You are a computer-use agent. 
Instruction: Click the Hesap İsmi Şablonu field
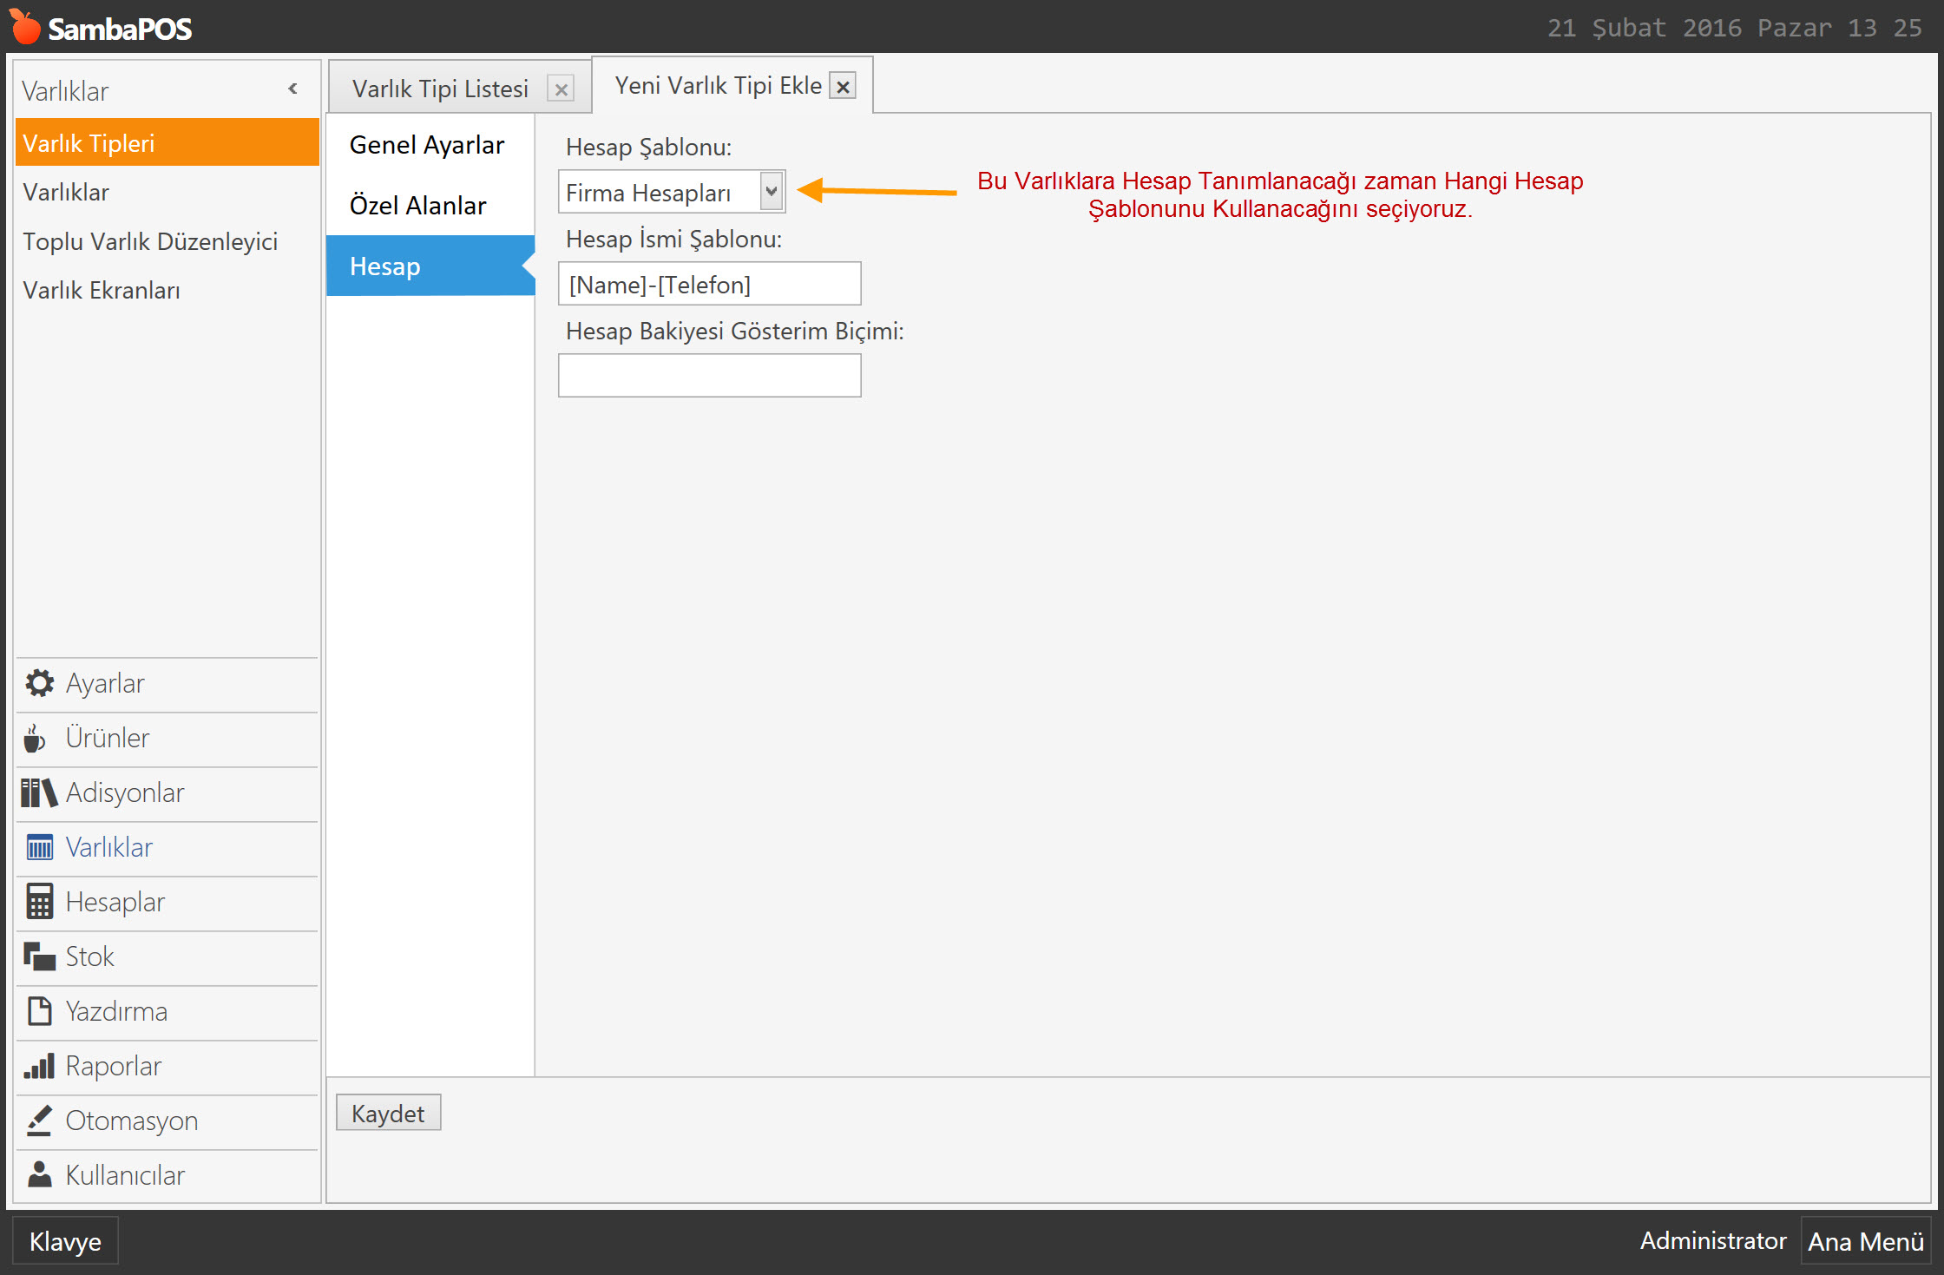709,284
